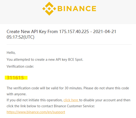
Task: Click the yellow highlight behind the code
Action: pyautogui.click(x=16, y=78)
